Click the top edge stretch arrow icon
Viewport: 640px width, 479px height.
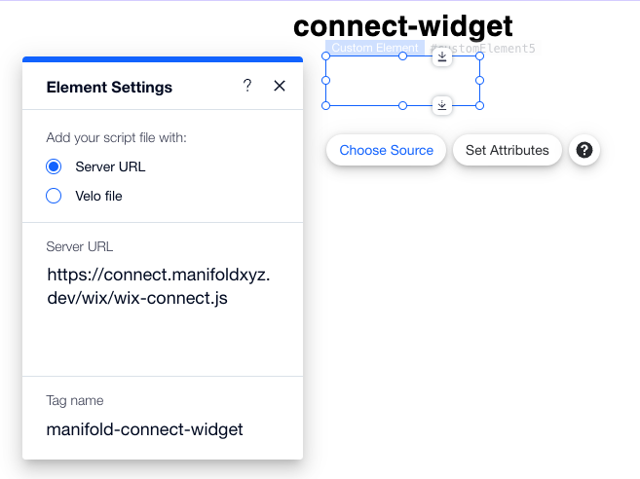click(441, 56)
